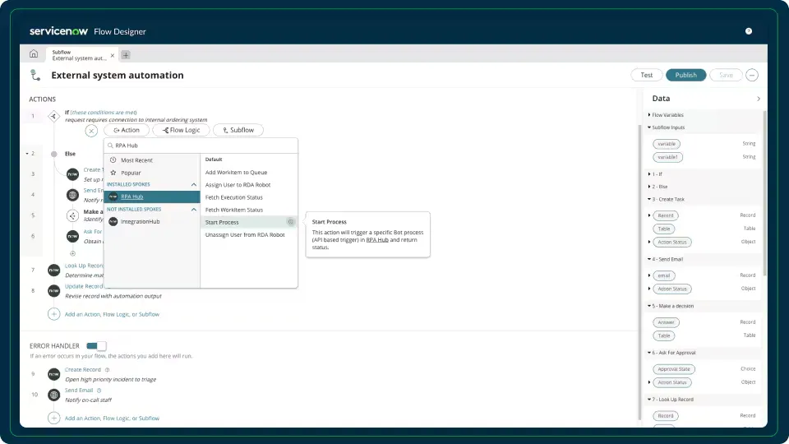Click the info icon on Start Process
The height and width of the screenshot is (444, 789).
pos(290,222)
